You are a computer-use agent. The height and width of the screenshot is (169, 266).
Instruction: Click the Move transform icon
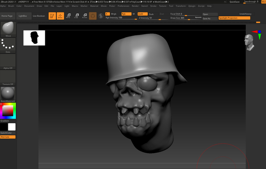(x=68, y=16)
